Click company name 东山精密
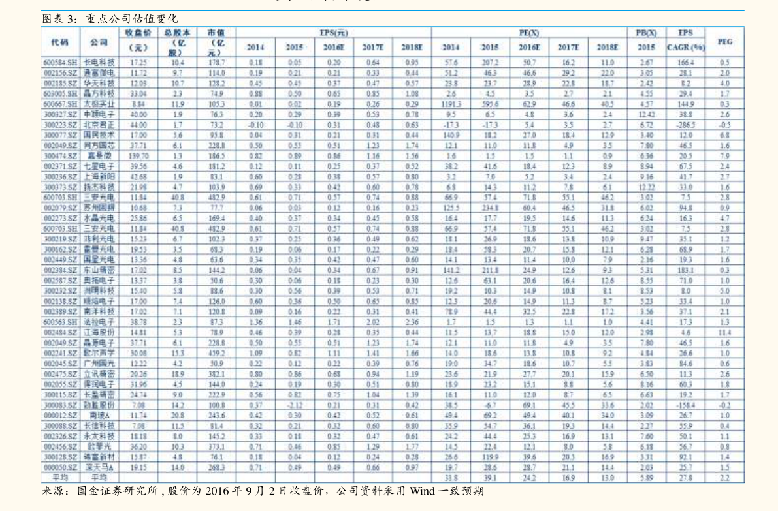The height and width of the screenshot is (511, 778). 99,270
